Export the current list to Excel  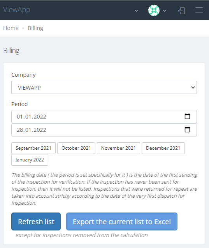122,221
